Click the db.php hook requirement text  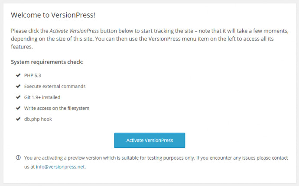38,119
